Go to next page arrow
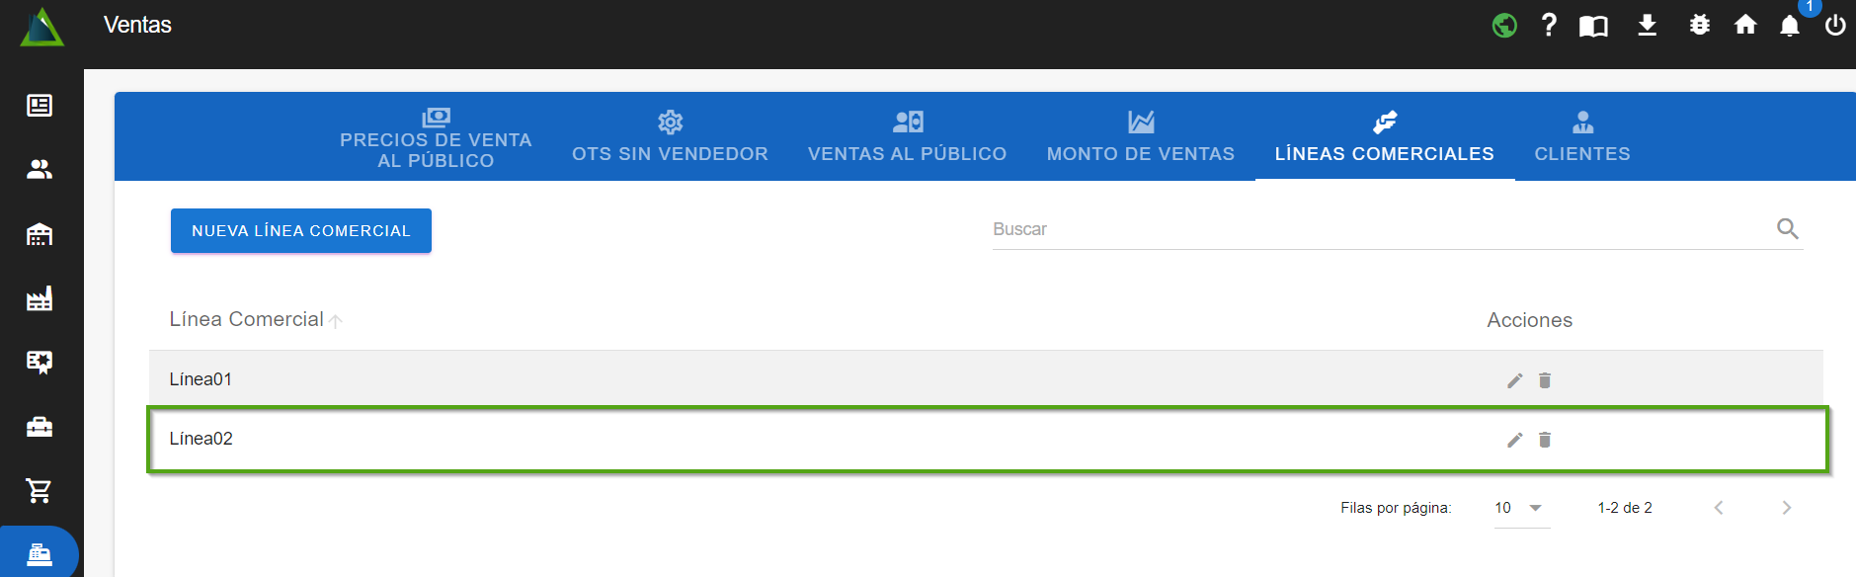 click(x=1786, y=508)
